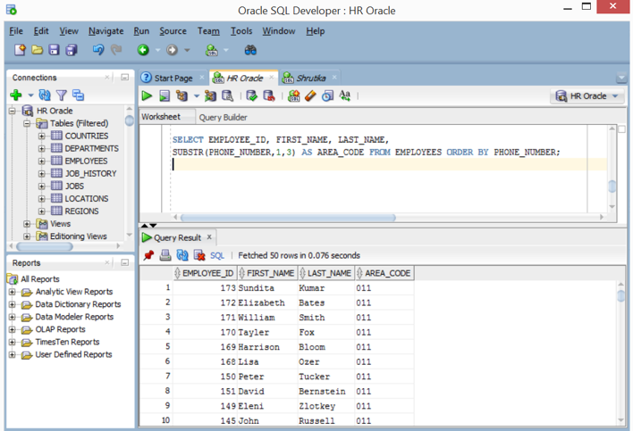Viewport: 633px width, 431px height.
Task: Open SQL Worksheet icon in main toolbar
Action: 212,50
